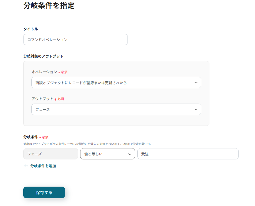Open the アウトプット dropdown showing フェーズ
The image size is (255, 206).
[116, 109]
